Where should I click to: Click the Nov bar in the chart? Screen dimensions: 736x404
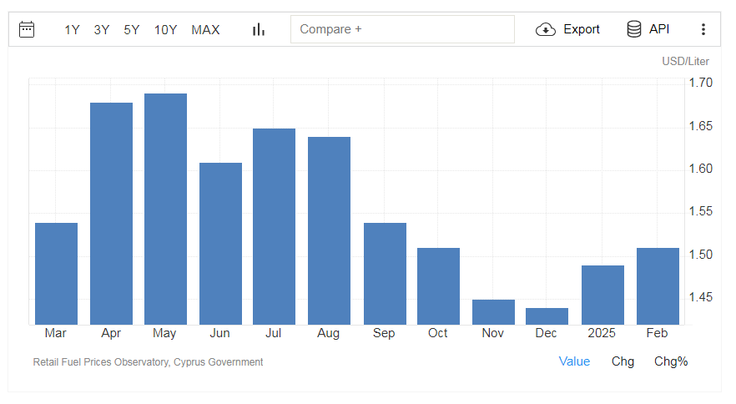coord(493,312)
